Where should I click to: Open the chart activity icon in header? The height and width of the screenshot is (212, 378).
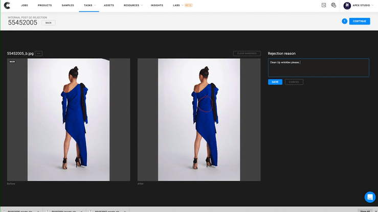point(324,5)
